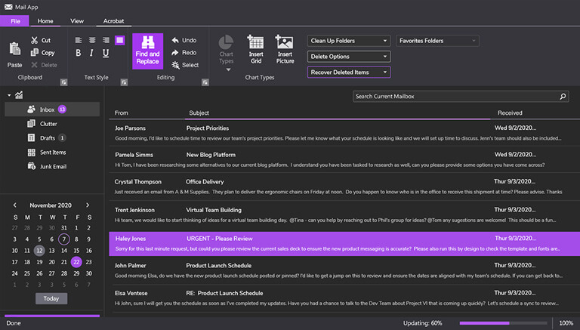Open the Recover Deleted Items dropdown
This screenshot has height=330, width=580.
click(x=349, y=72)
